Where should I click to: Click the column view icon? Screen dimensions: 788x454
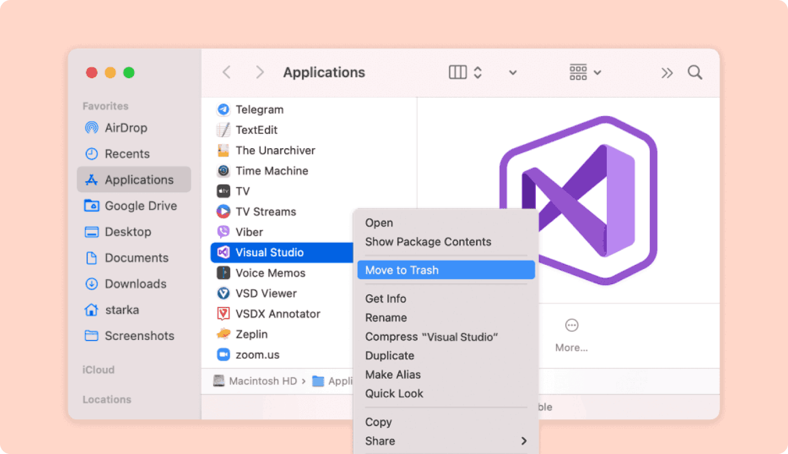458,73
